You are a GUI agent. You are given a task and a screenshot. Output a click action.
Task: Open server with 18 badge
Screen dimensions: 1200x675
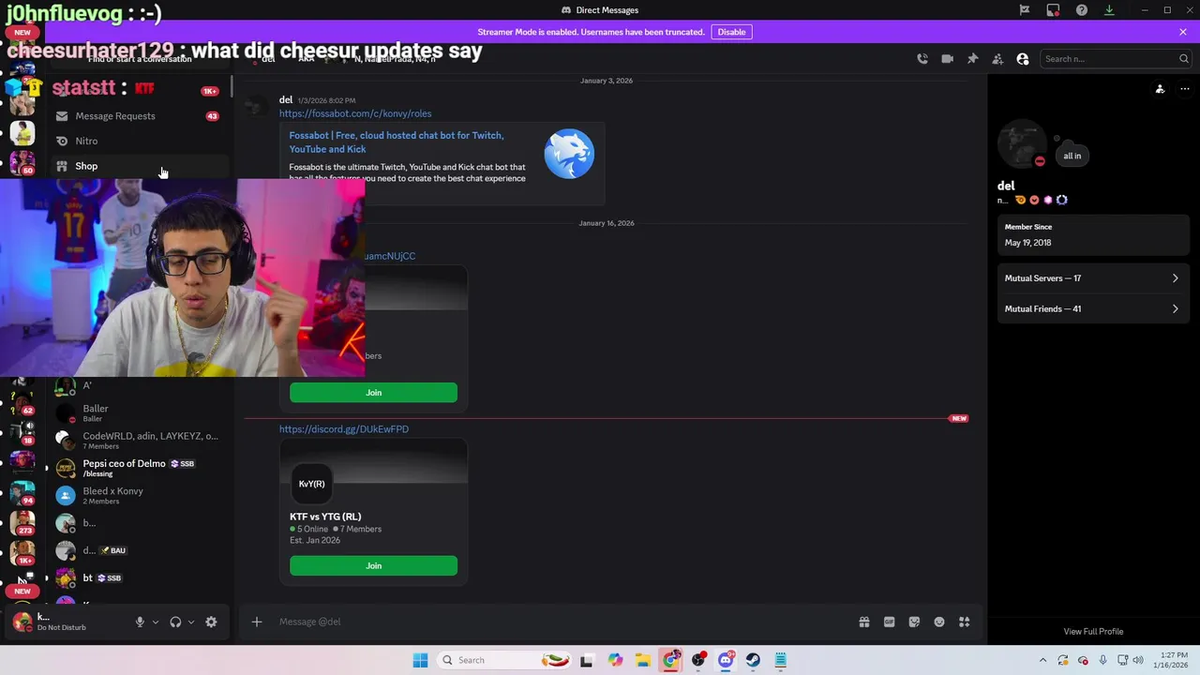coord(22,431)
